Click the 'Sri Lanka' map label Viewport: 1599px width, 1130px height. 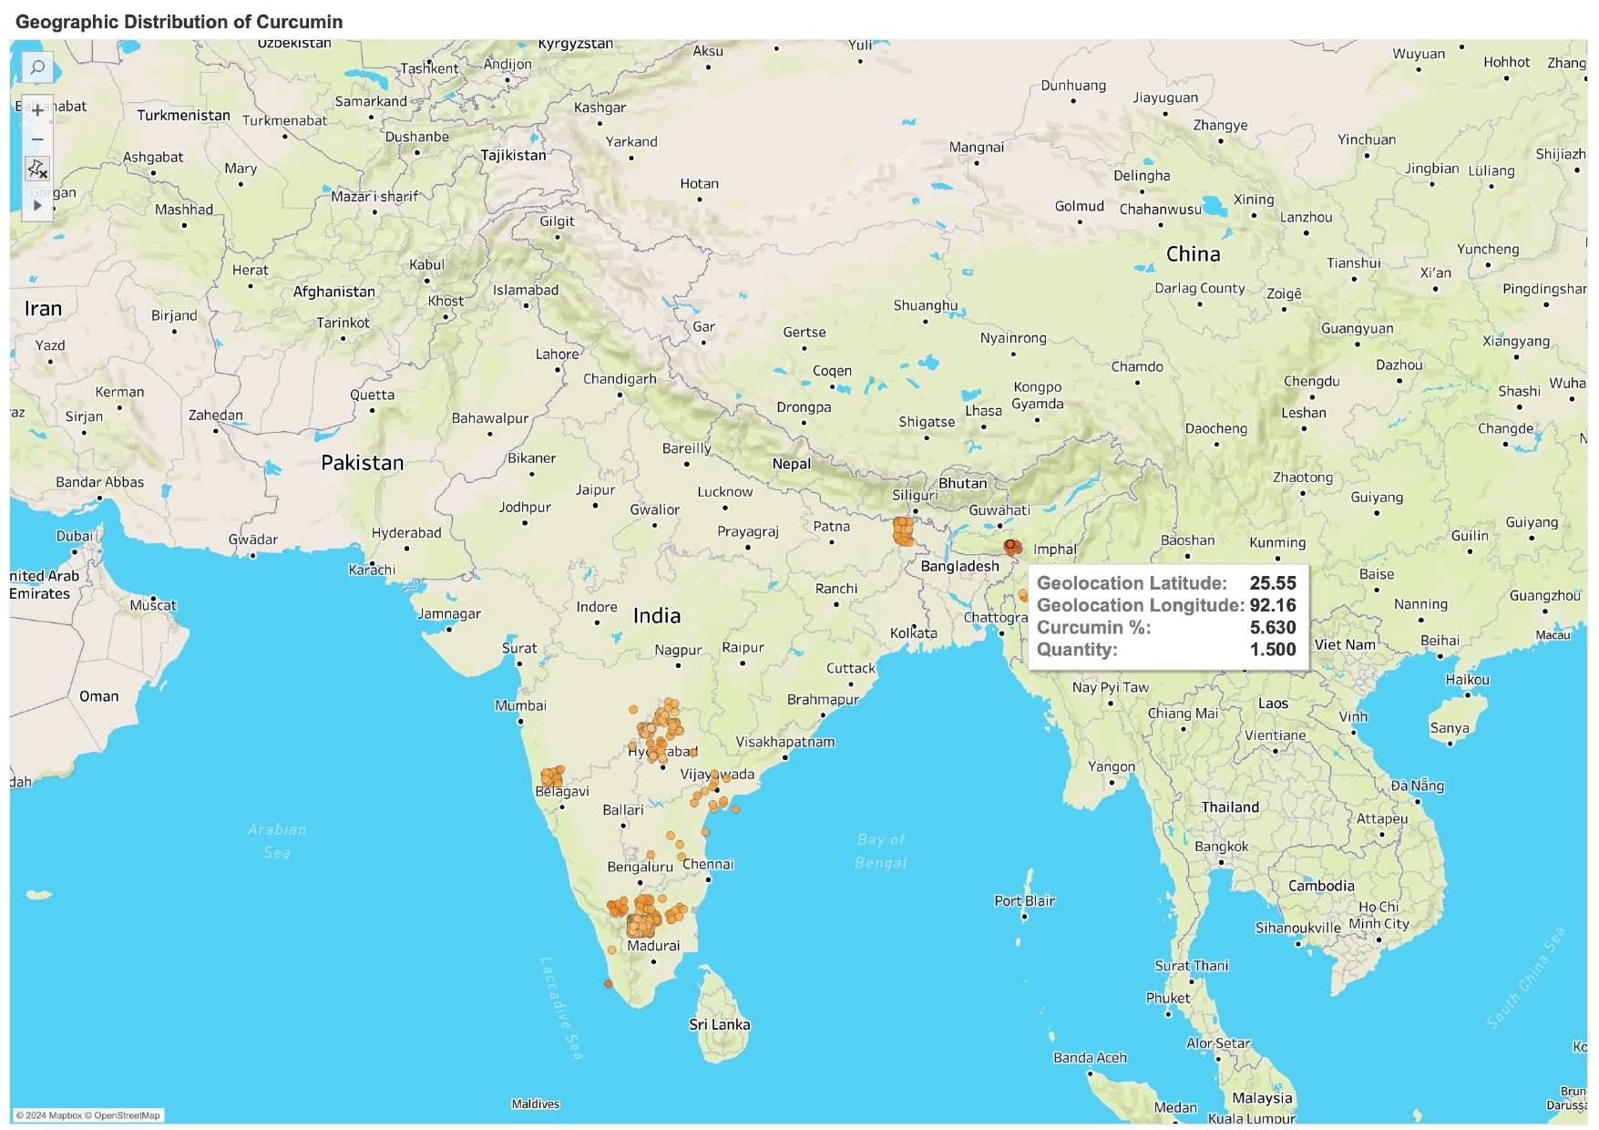pyautogui.click(x=720, y=1024)
